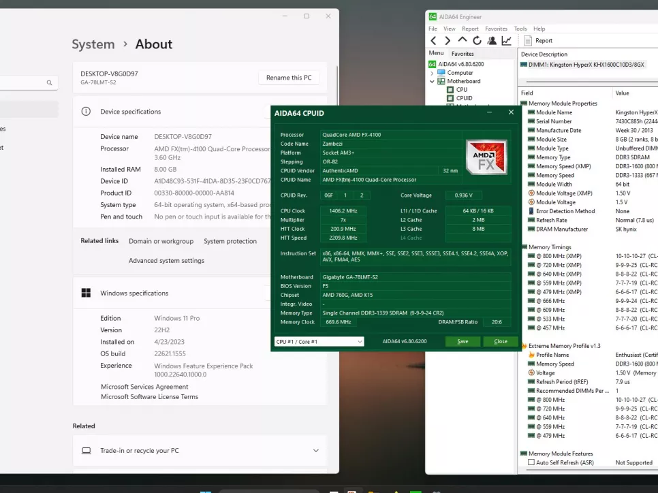The width and height of the screenshot is (658, 493).
Task: Open Microsoft Services Agreement link
Action: pyautogui.click(x=144, y=387)
